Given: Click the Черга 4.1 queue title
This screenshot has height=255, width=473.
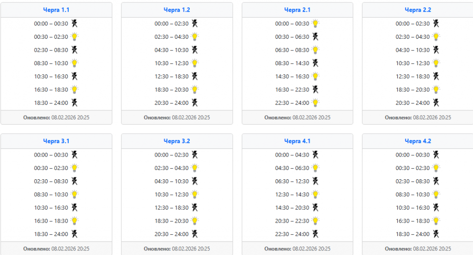Looking at the screenshot, I should coord(297,141).
